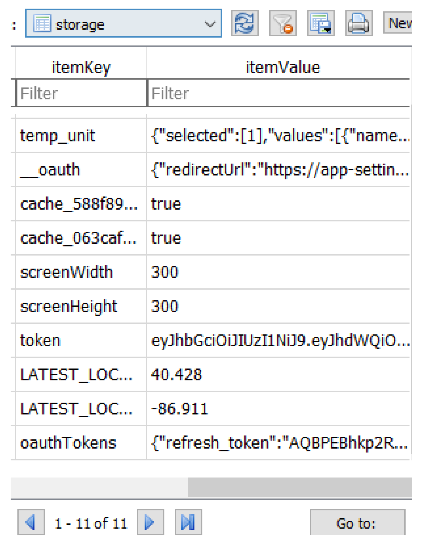Sort by the itemValue column header
The width and height of the screenshot is (422, 543).
[x=283, y=67]
